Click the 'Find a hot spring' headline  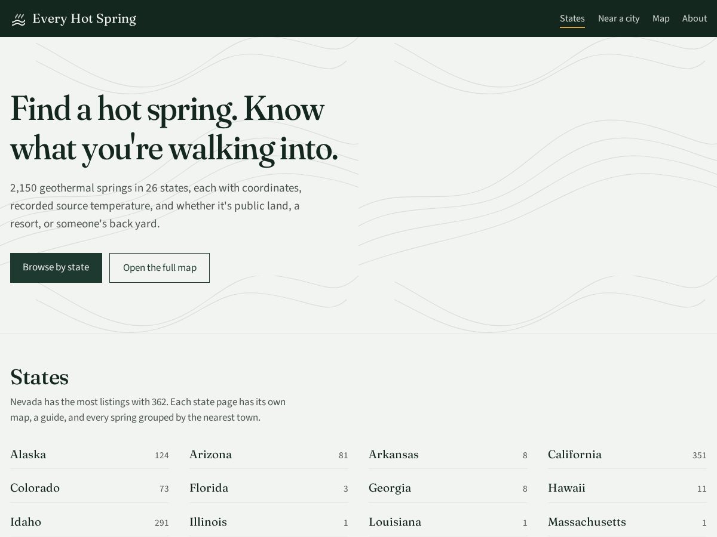tap(174, 129)
